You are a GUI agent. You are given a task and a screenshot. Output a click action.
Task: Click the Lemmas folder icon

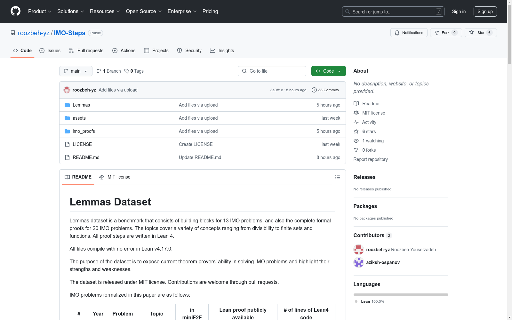[x=67, y=105]
